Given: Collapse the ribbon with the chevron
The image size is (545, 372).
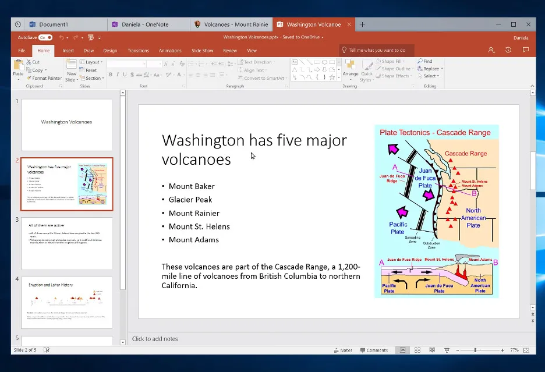Looking at the screenshot, I should pyautogui.click(x=532, y=86).
